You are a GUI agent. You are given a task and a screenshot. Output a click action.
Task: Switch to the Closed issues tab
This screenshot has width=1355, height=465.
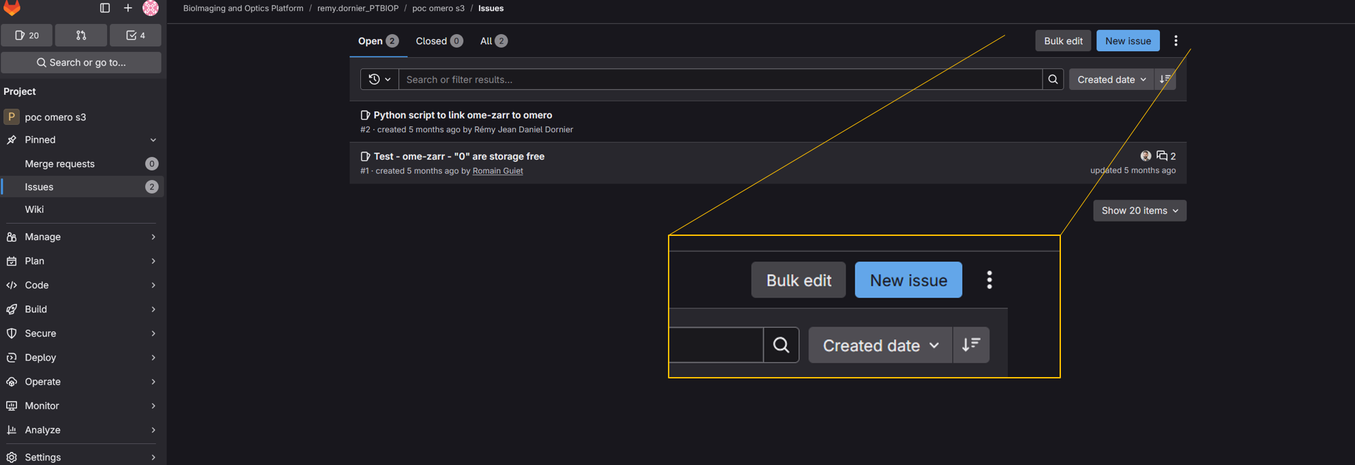(x=439, y=41)
